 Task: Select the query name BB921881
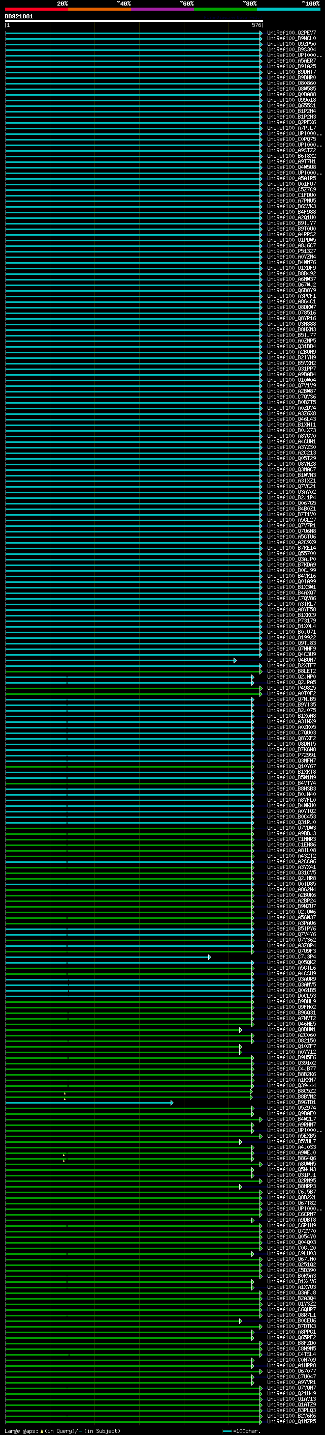coord(19,16)
